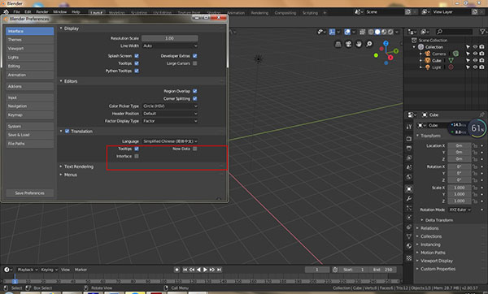Open the Header Position dropdown

pos(170,114)
